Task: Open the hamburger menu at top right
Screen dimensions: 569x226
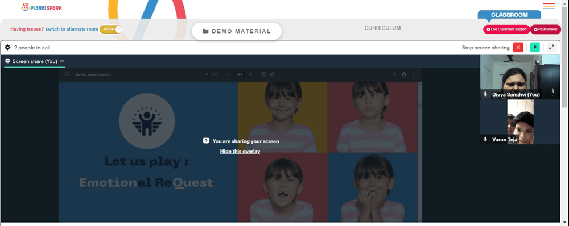Action: click(x=549, y=6)
